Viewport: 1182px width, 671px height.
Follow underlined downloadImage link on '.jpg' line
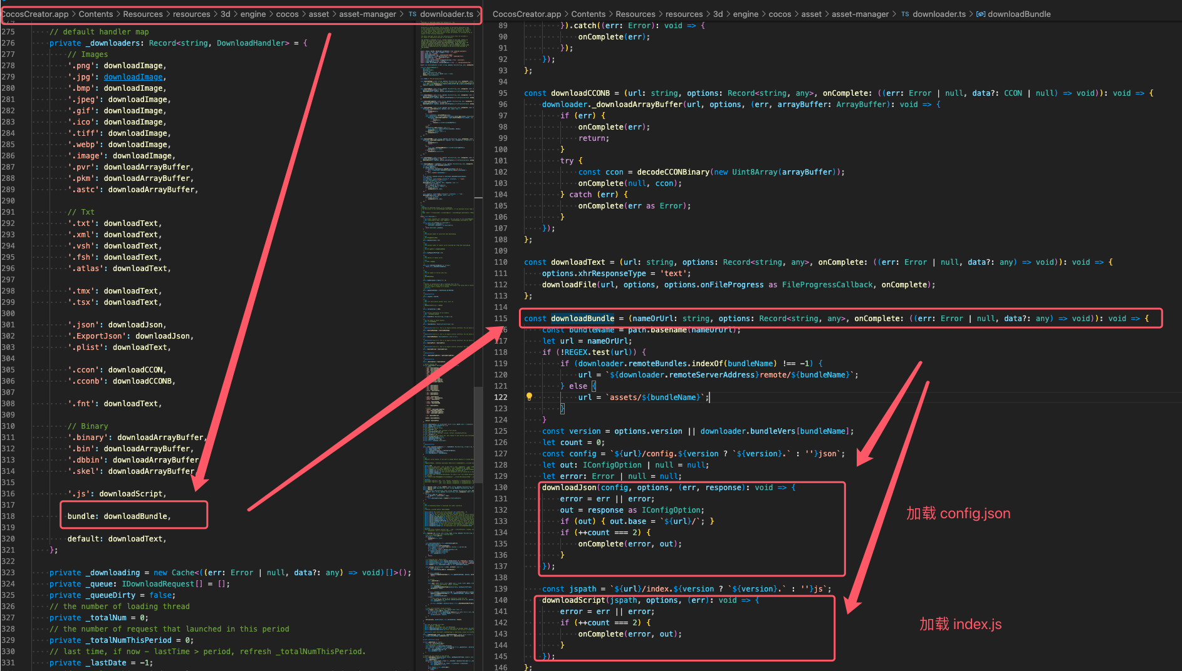(133, 77)
